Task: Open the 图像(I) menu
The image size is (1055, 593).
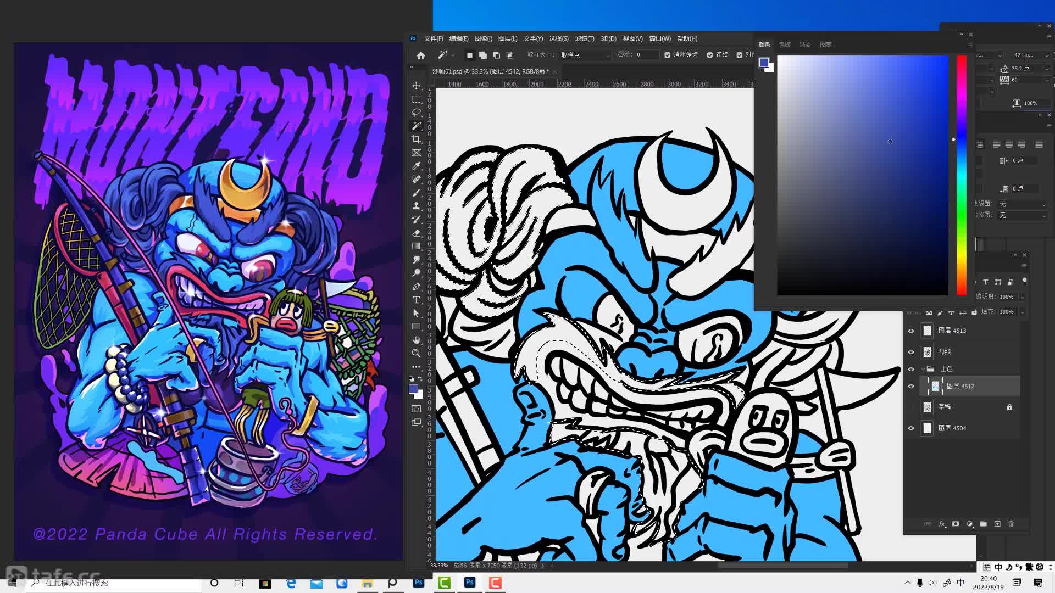Action: tap(483, 38)
